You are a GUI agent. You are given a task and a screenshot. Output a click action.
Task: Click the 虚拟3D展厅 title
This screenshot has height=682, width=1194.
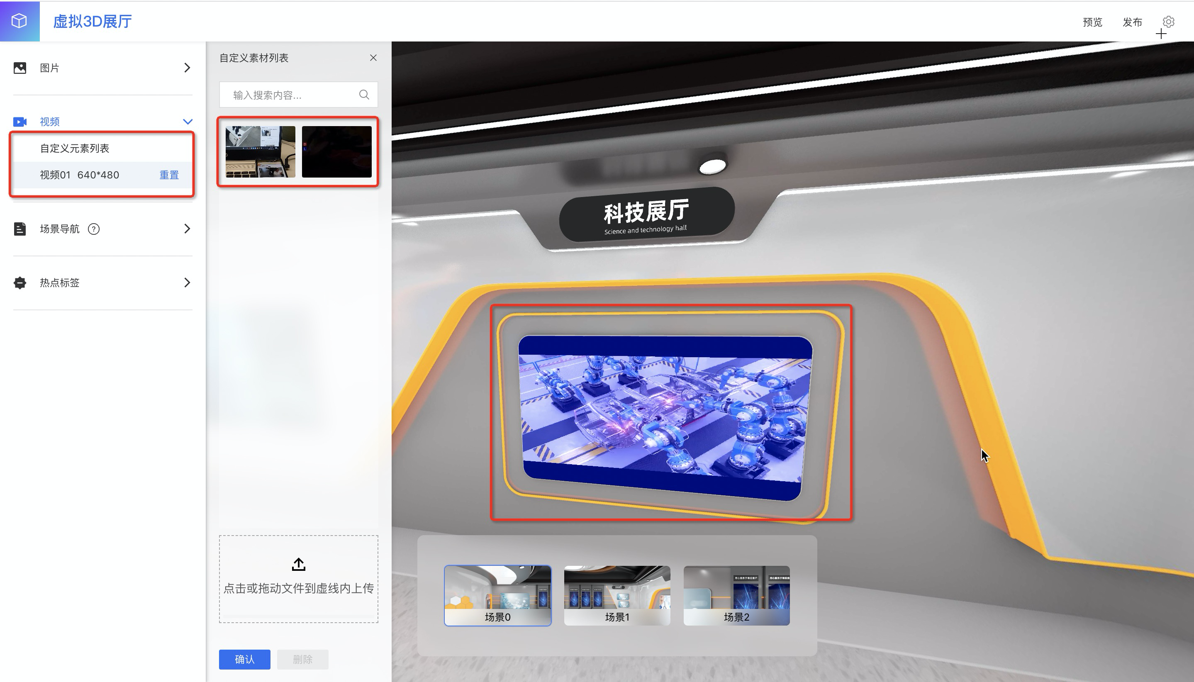point(92,21)
